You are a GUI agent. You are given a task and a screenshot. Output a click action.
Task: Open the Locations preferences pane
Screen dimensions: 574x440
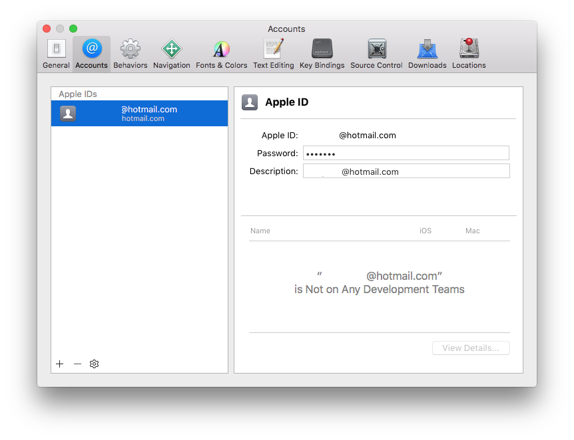469,54
